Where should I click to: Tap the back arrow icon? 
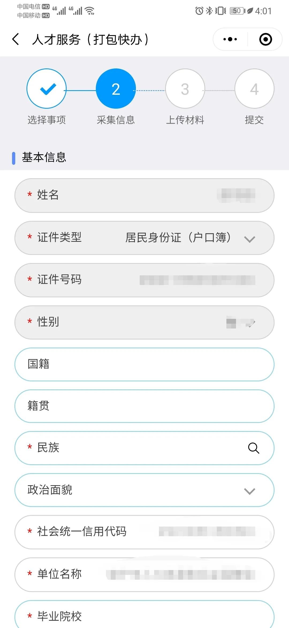point(16,39)
